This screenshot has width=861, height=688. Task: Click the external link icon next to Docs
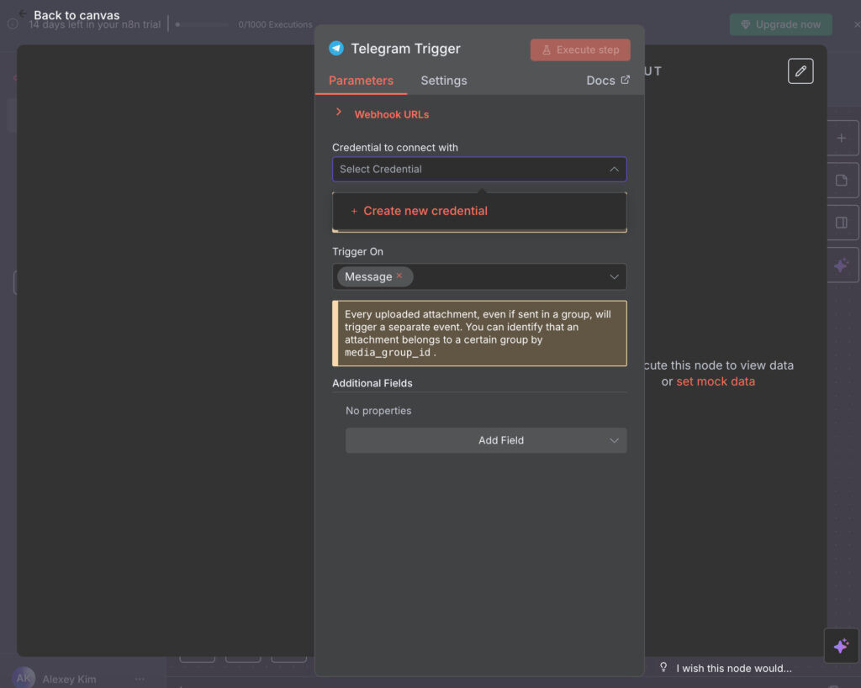coord(625,81)
